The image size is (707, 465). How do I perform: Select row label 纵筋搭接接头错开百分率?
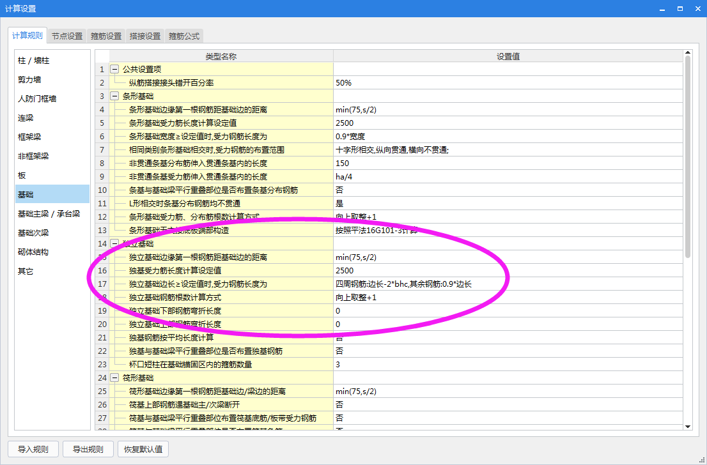pyautogui.click(x=171, y=83)
